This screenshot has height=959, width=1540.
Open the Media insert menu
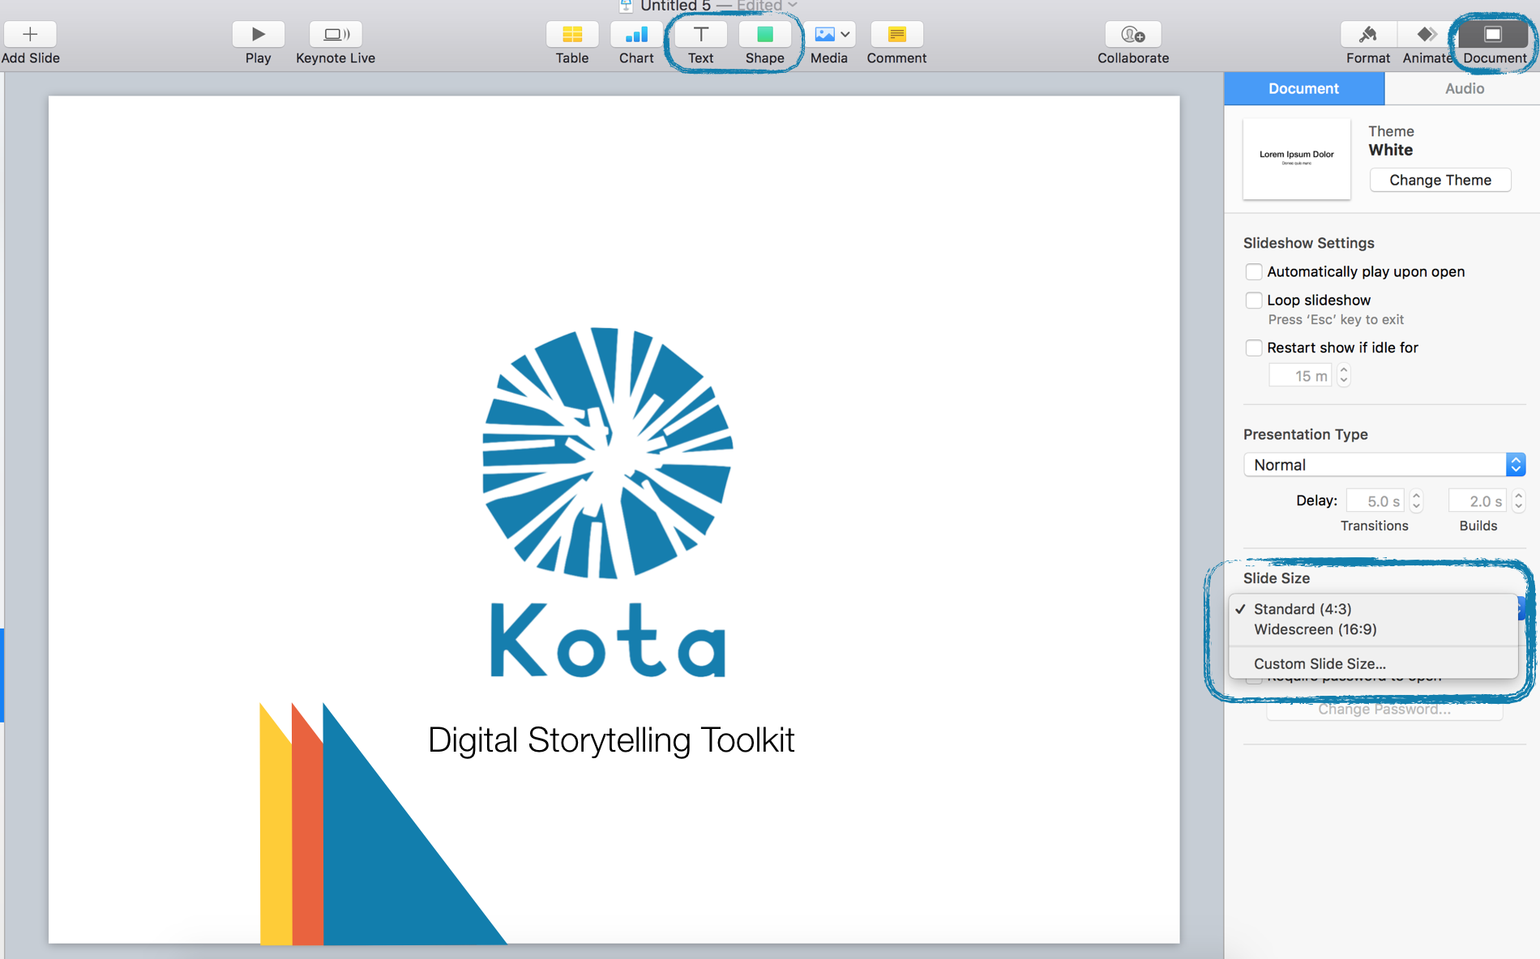pyautogui.click(x=829, y=35)
